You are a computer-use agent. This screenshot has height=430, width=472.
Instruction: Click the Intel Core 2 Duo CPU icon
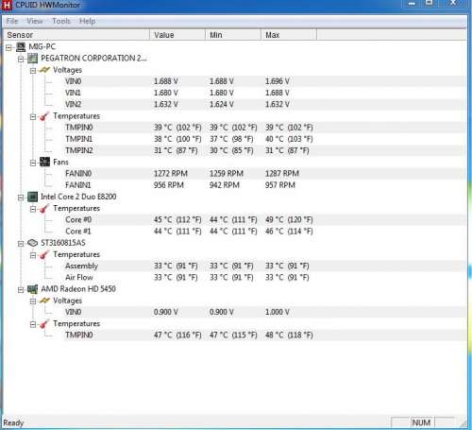point(32,197)
